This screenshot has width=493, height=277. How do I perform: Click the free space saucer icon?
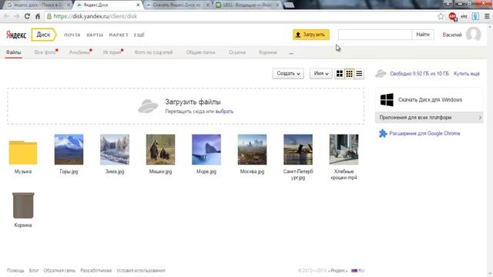pos(381,74)
